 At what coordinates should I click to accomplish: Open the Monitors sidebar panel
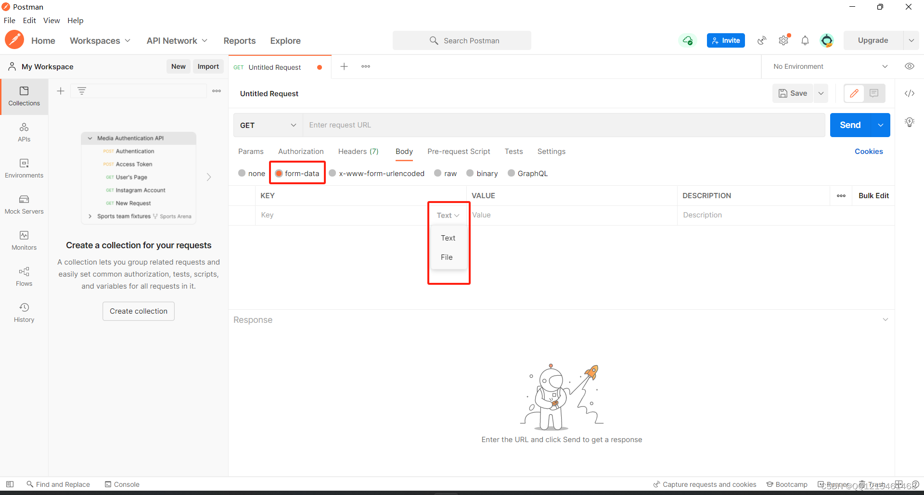point(24,241)
